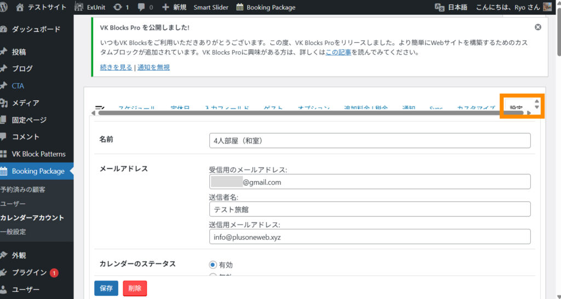The width and height of the screenshot is (561, 299).
Task: Select the partially hidden radio below 有効
Action: click(x=213, y=275)
